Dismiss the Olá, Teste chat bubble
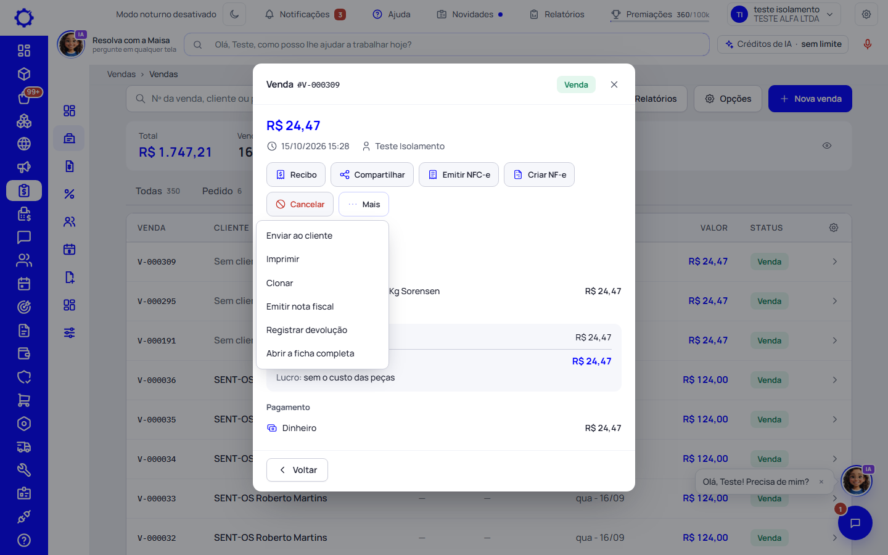The width and height of the screenshot is (888, 555). point(821,482)
